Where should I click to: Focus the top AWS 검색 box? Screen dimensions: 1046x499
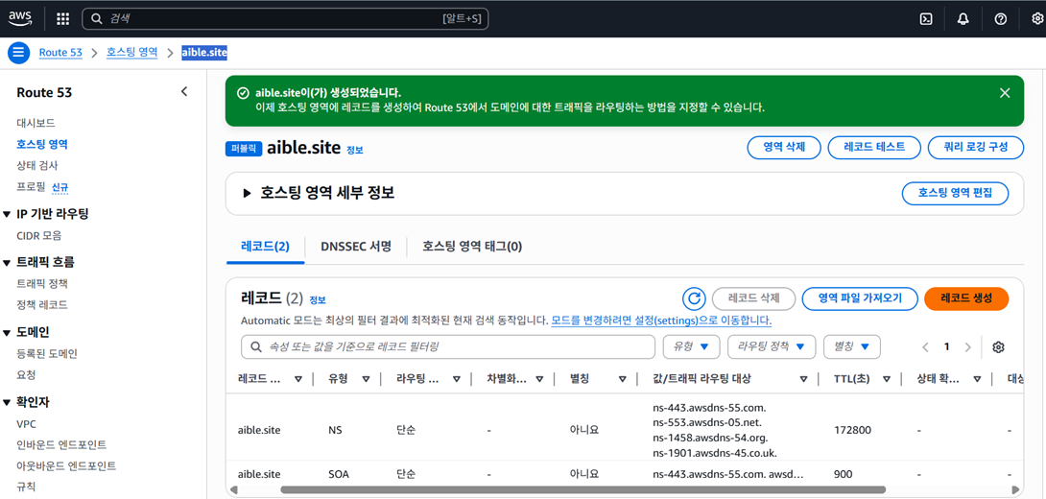pyautogui.click(x=286, y=18)
